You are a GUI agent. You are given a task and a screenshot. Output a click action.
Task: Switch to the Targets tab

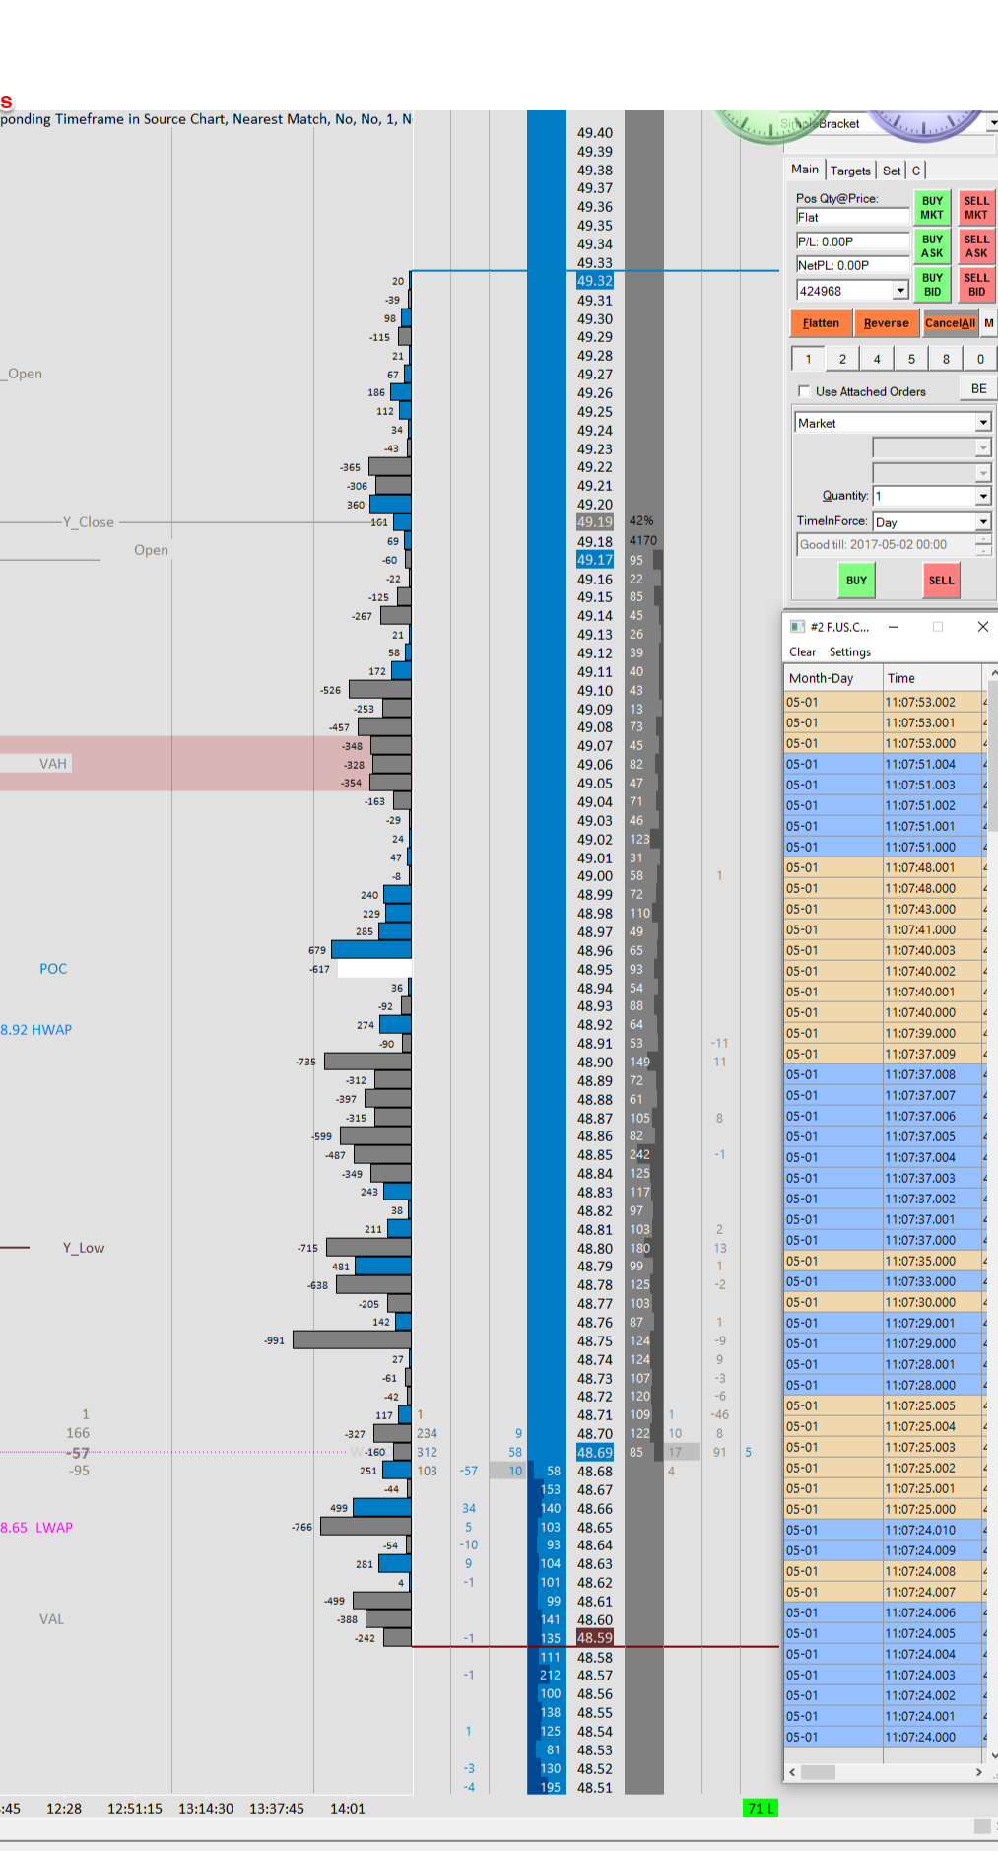[x=850, y=171]
